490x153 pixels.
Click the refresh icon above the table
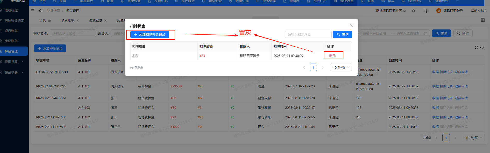pyautogui.click(x=482, y=48)
